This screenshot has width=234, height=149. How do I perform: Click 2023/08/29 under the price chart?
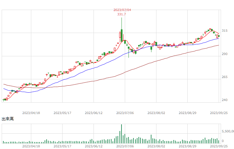[188, 113]
